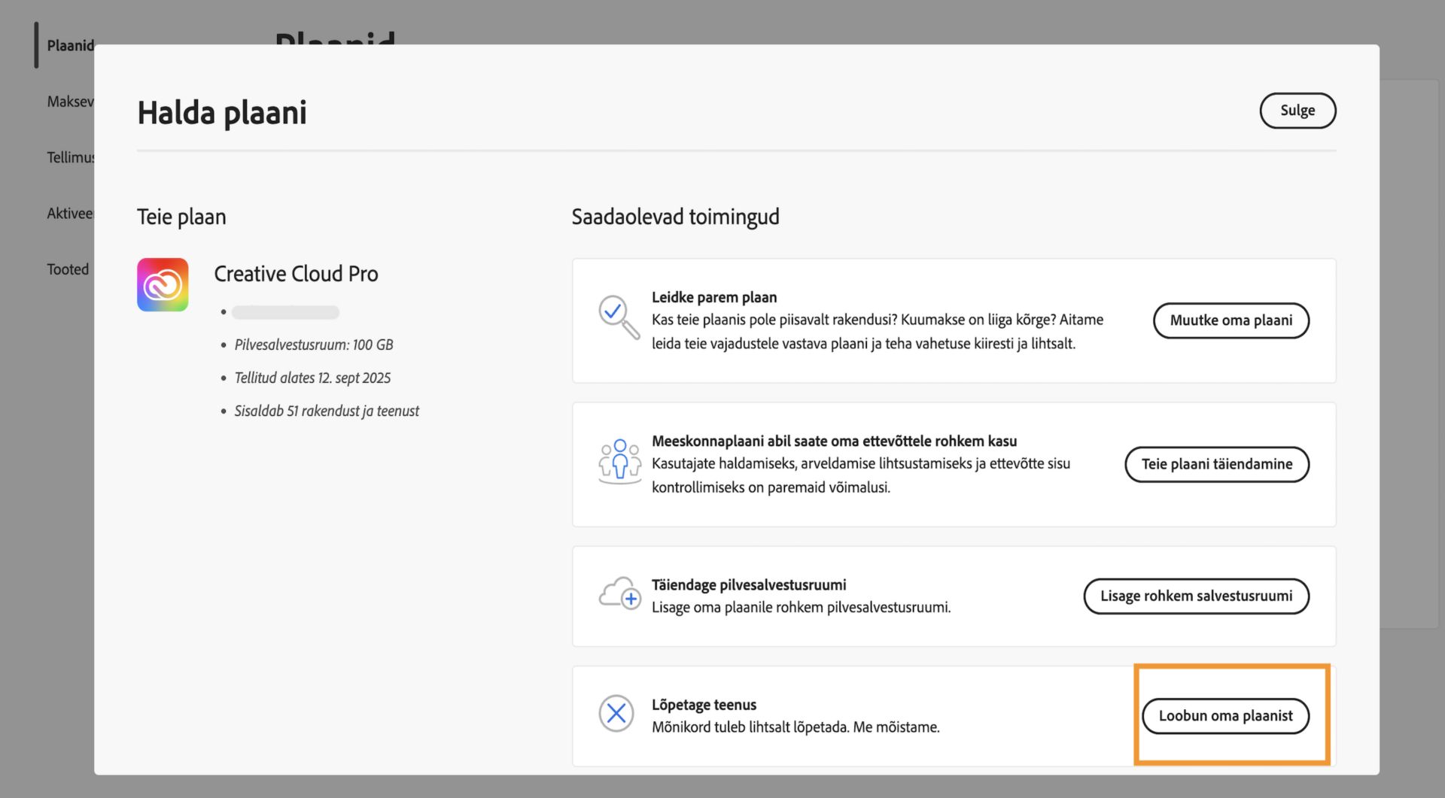This screenshot has height=798, width=1445.
Task: Click the Saadaolevad toimingud heading
Action: coord(675,217)
